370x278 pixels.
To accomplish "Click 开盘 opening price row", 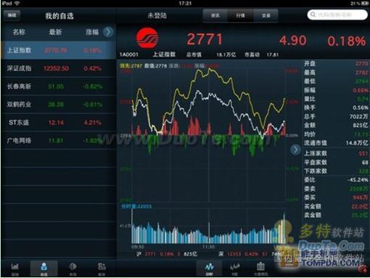I will pyautogui.click(x=336, y=64).
